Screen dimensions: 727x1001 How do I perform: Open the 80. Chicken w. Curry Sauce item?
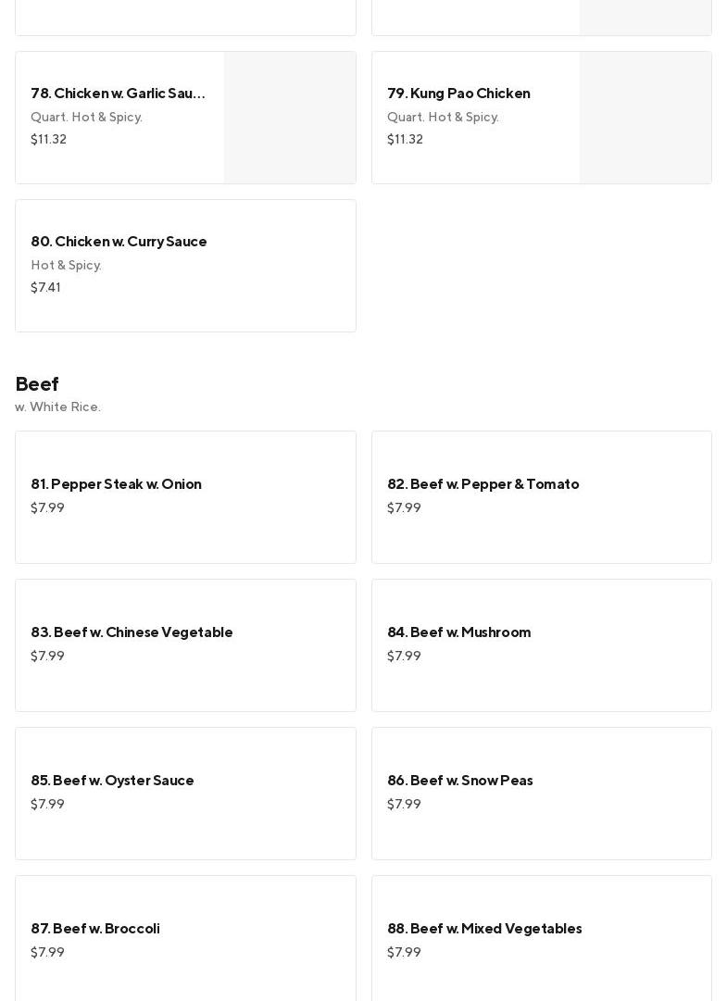point(119,242)
